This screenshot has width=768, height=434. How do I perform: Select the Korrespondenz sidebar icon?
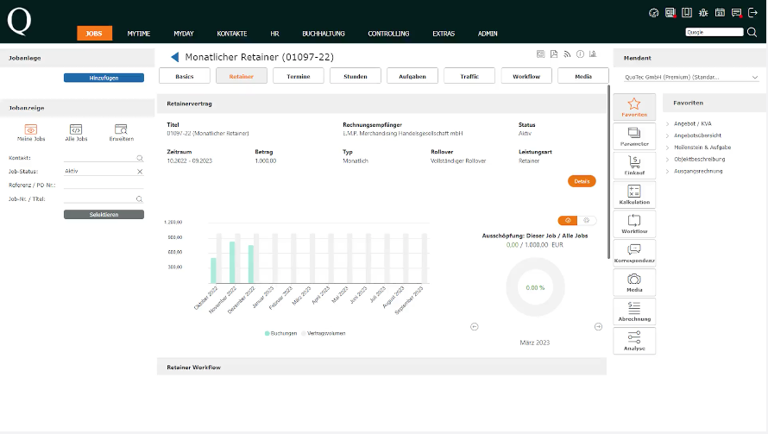634,252
